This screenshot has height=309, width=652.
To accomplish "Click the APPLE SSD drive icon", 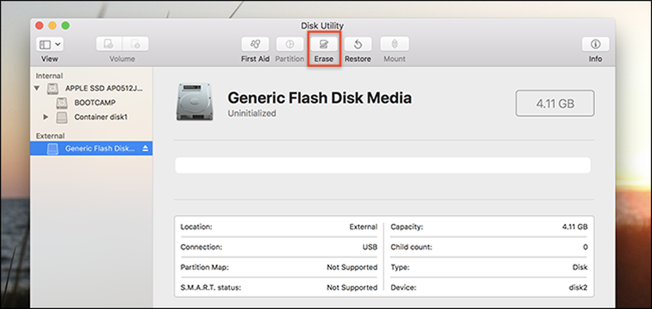I will coord(53,88).
